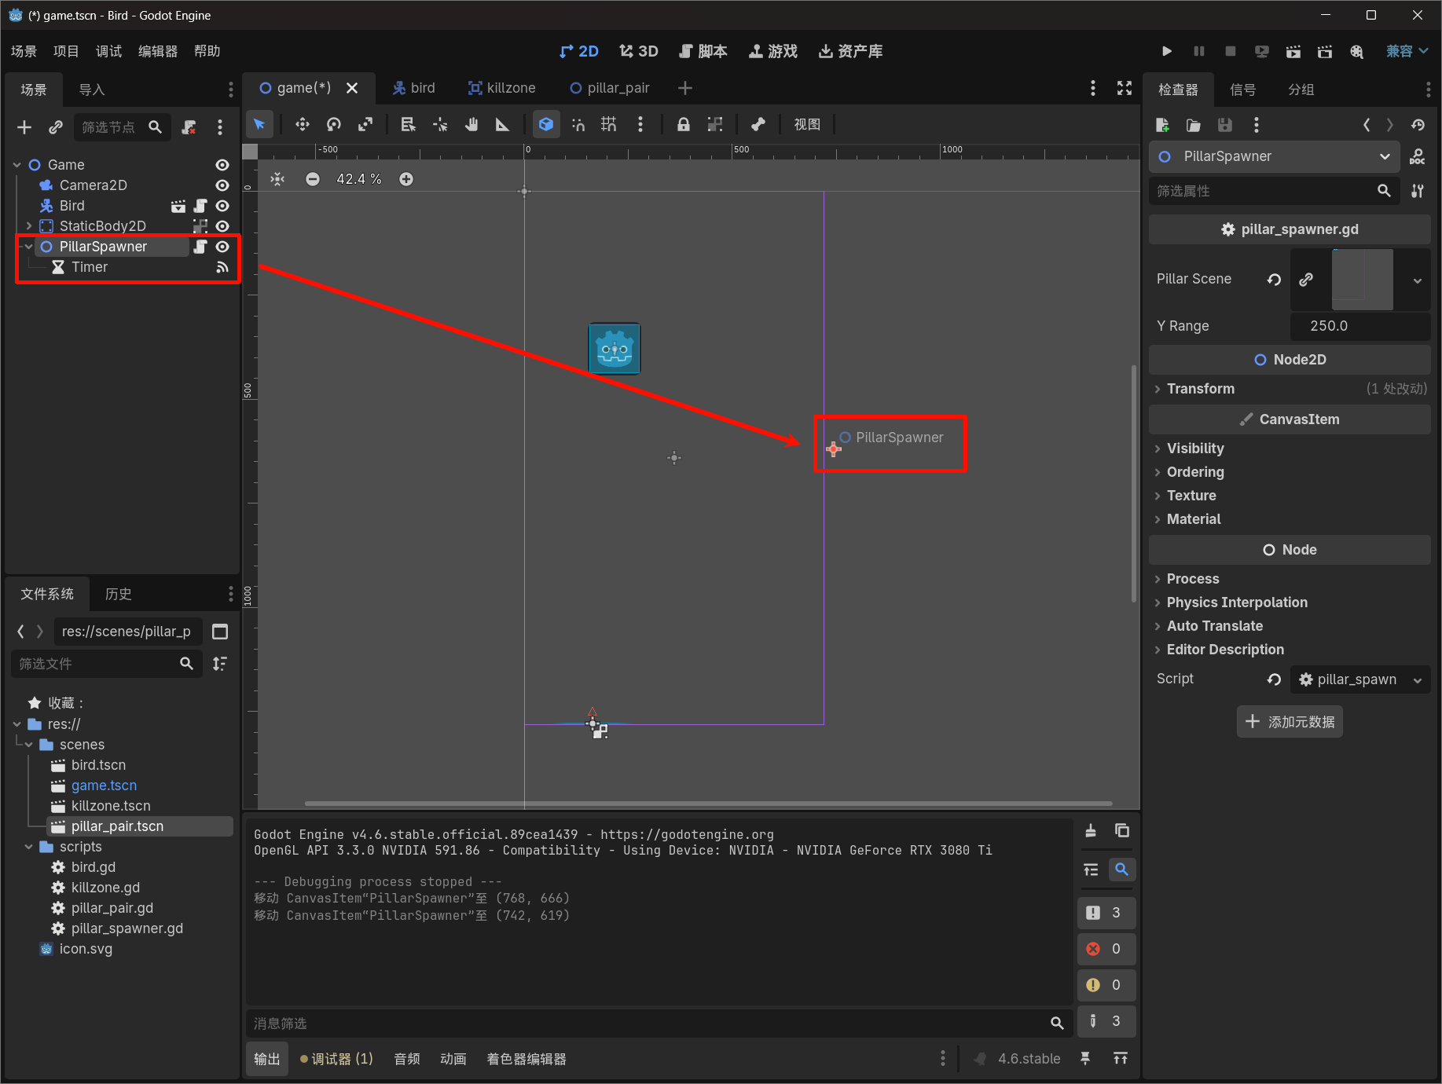The height and width of the screenshot is (1084, 1442).
Task: Run the project with play button
Action: pyautogui.click(x=1167, y=51)
